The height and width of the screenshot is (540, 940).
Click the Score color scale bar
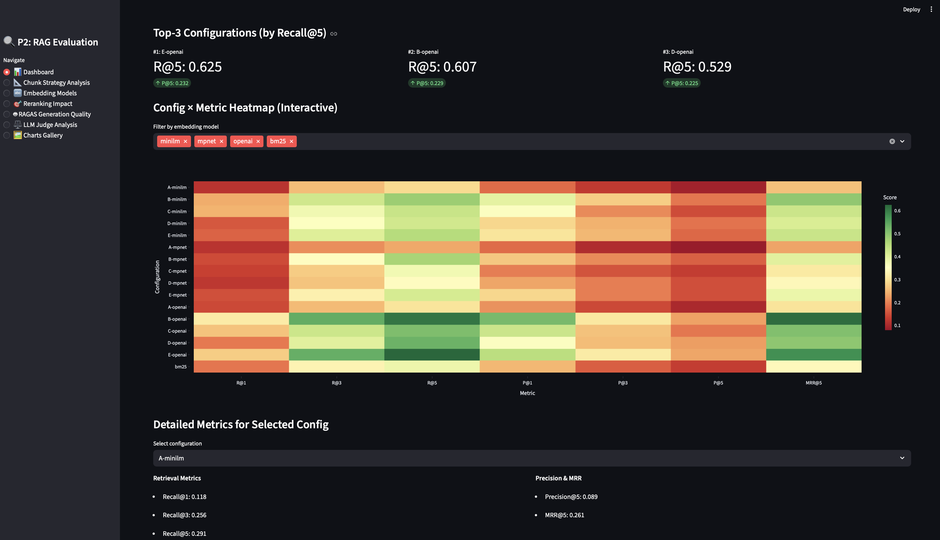pos(888,267)
